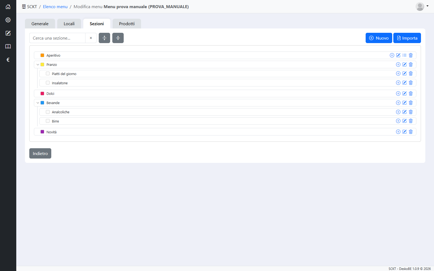The height and width of the screenshot is (271, 434).
Task: Open the edit pencil icon in sidebar
Action: [8, 33]
